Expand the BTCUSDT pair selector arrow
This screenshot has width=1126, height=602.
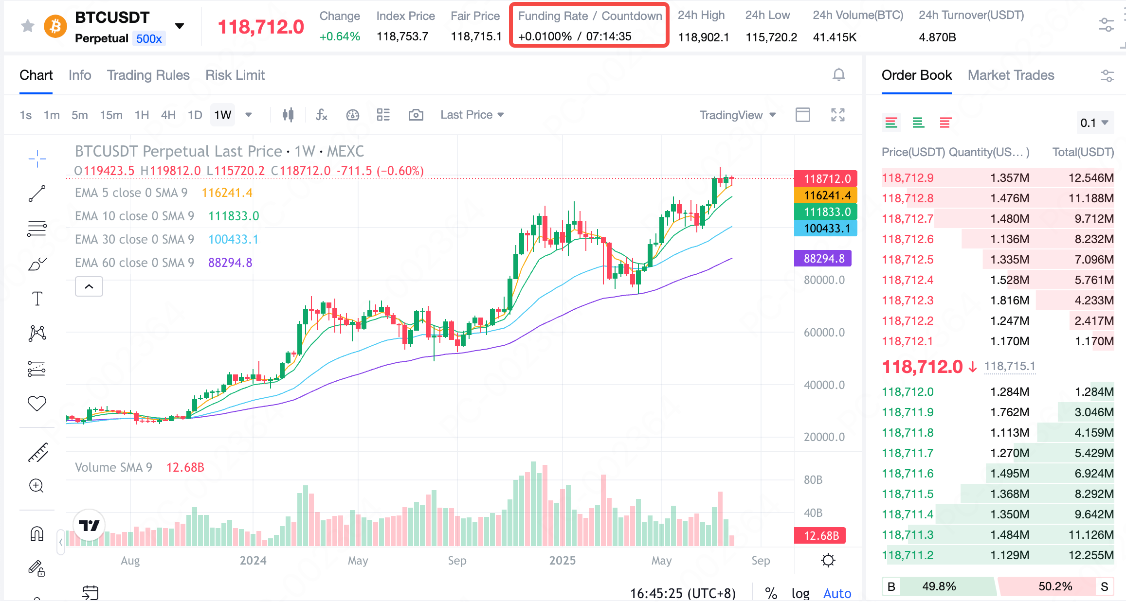tap(180, 26)
